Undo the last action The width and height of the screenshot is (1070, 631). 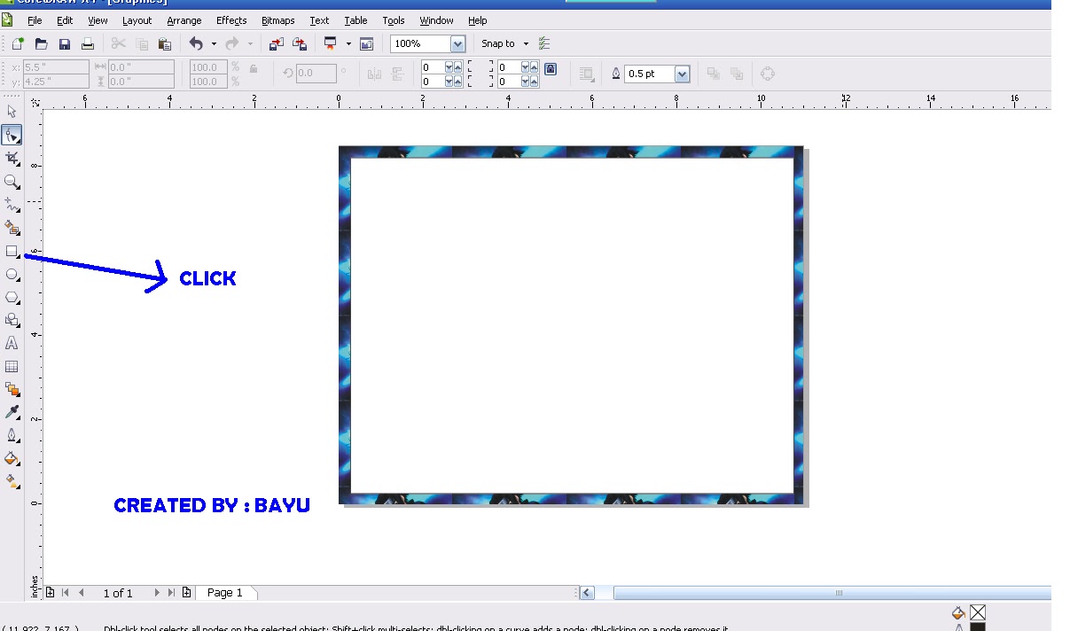(x=196, y=43)
